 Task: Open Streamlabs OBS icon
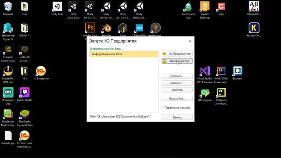click(8, 97)
